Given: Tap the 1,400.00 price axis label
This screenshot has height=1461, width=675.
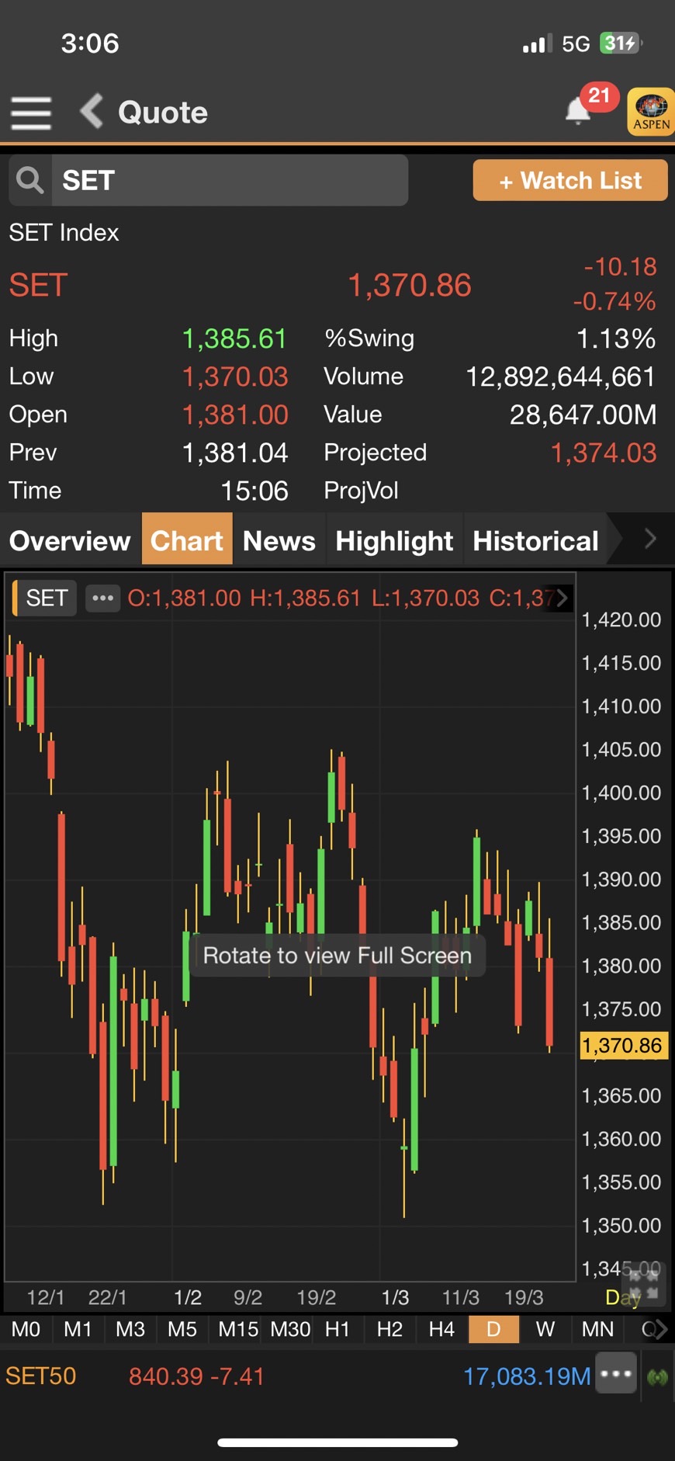Looking at the screenshot, I should pyautogui.click(x=621, y=793).
